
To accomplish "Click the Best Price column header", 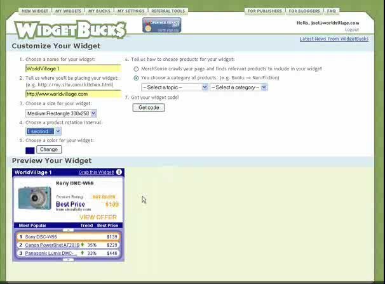I will 107,226.
